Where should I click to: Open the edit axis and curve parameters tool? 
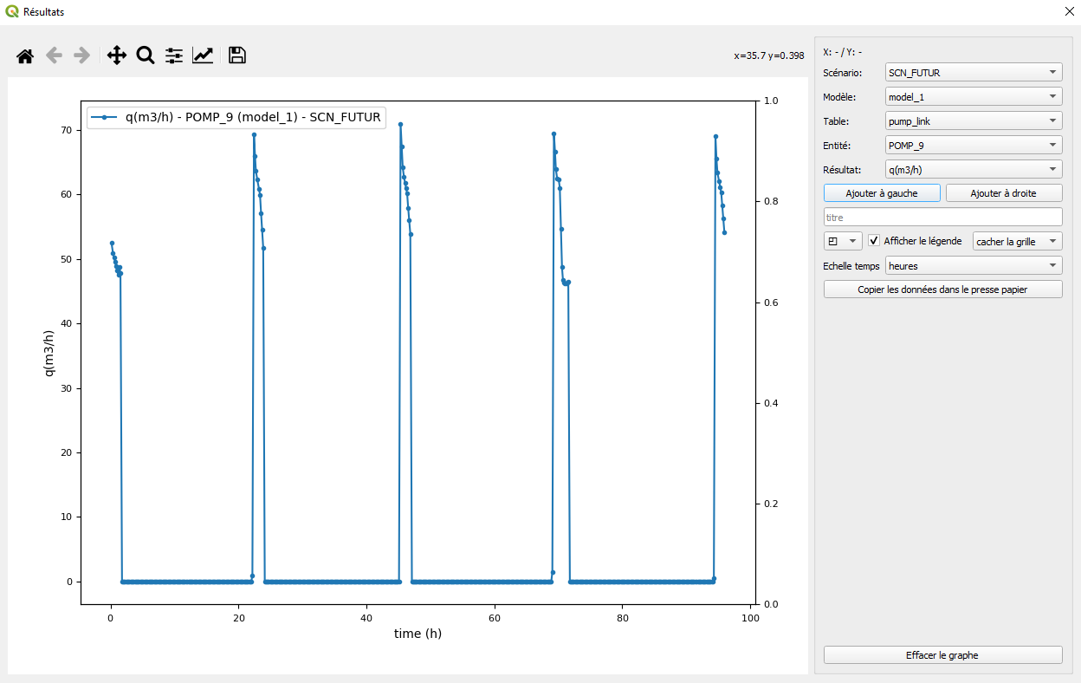[203, 55]
